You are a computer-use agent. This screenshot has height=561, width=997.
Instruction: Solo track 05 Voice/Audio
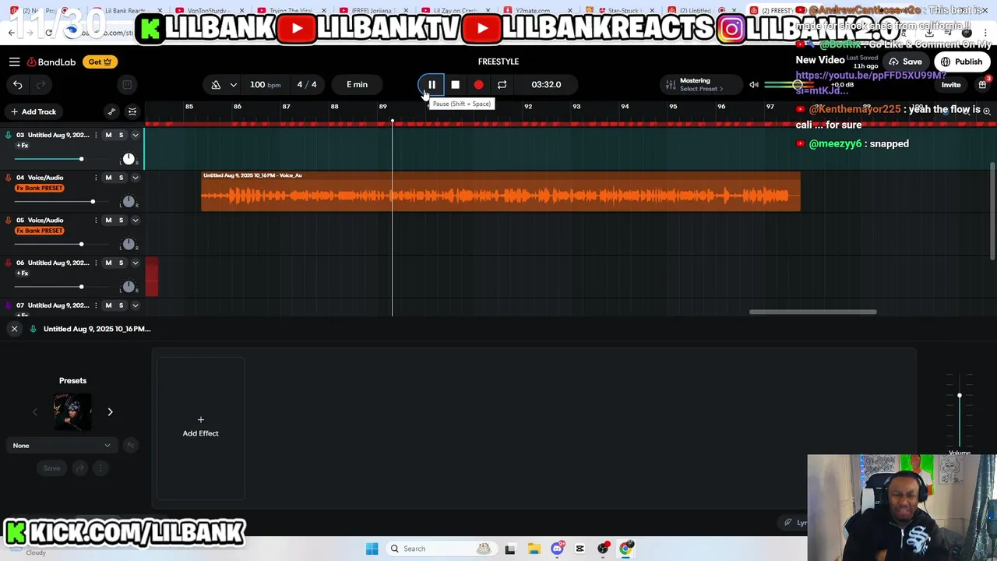pyautogui.click(x=121, y=220)
